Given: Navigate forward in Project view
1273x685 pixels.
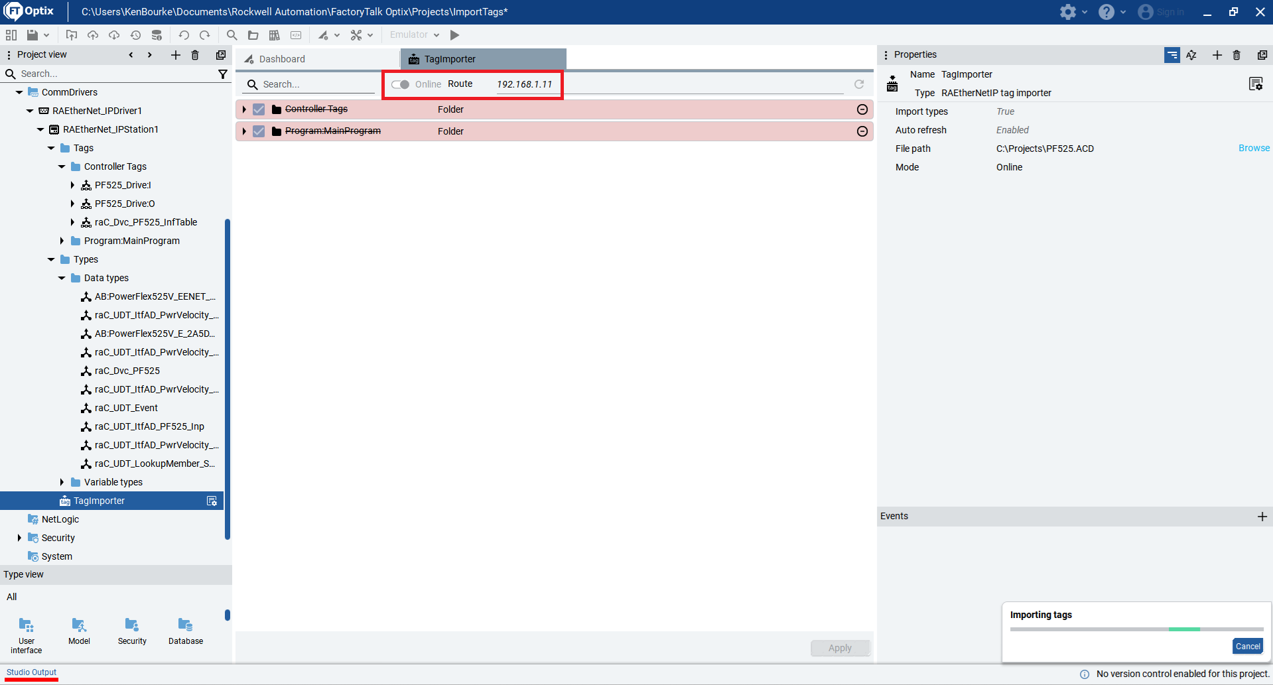Looking at the screenshot, I should 150,55.
